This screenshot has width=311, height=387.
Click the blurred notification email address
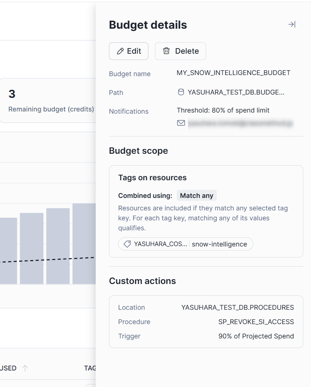(241, 123)
